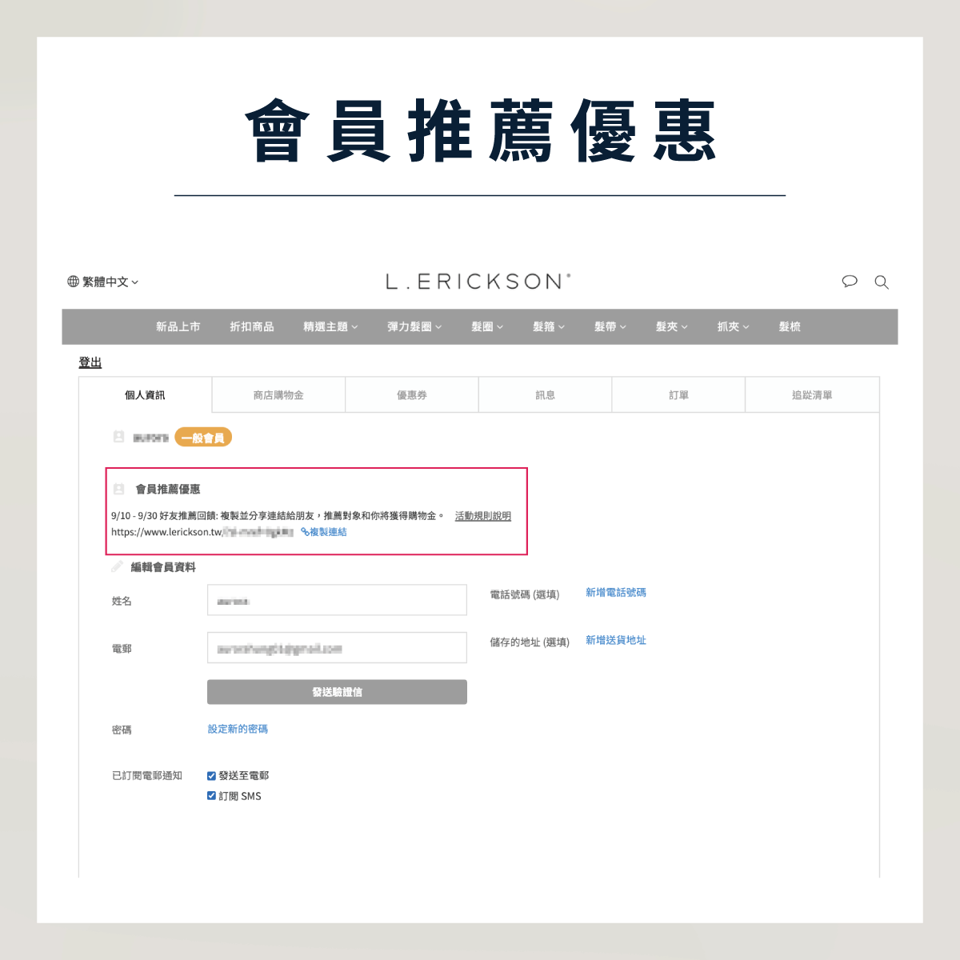
Task: Uncheck 發送至電郵 checkbox
Action: tap(211, 776)
